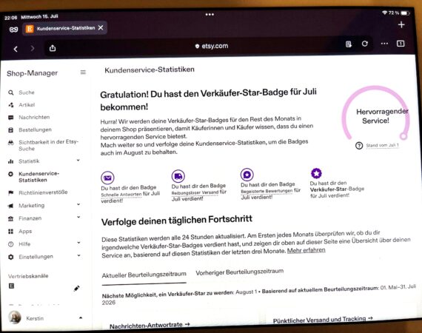Click the Reibungsloser Versand truck badge icon
Viewport: 422px width, 333px height.
pyautogui.click(x=178, y=176)
